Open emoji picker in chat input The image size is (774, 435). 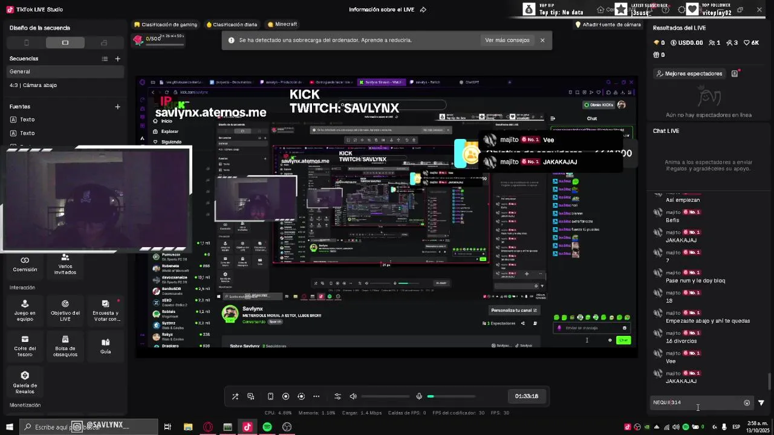pyautogui.click(x=747, y=403)
